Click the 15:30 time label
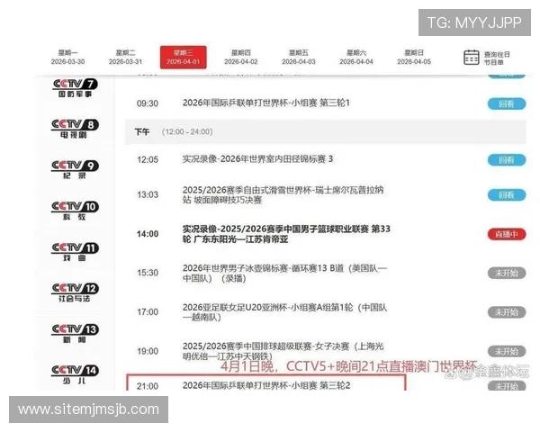This screenshot has height=432, width=540. [148, 273]
